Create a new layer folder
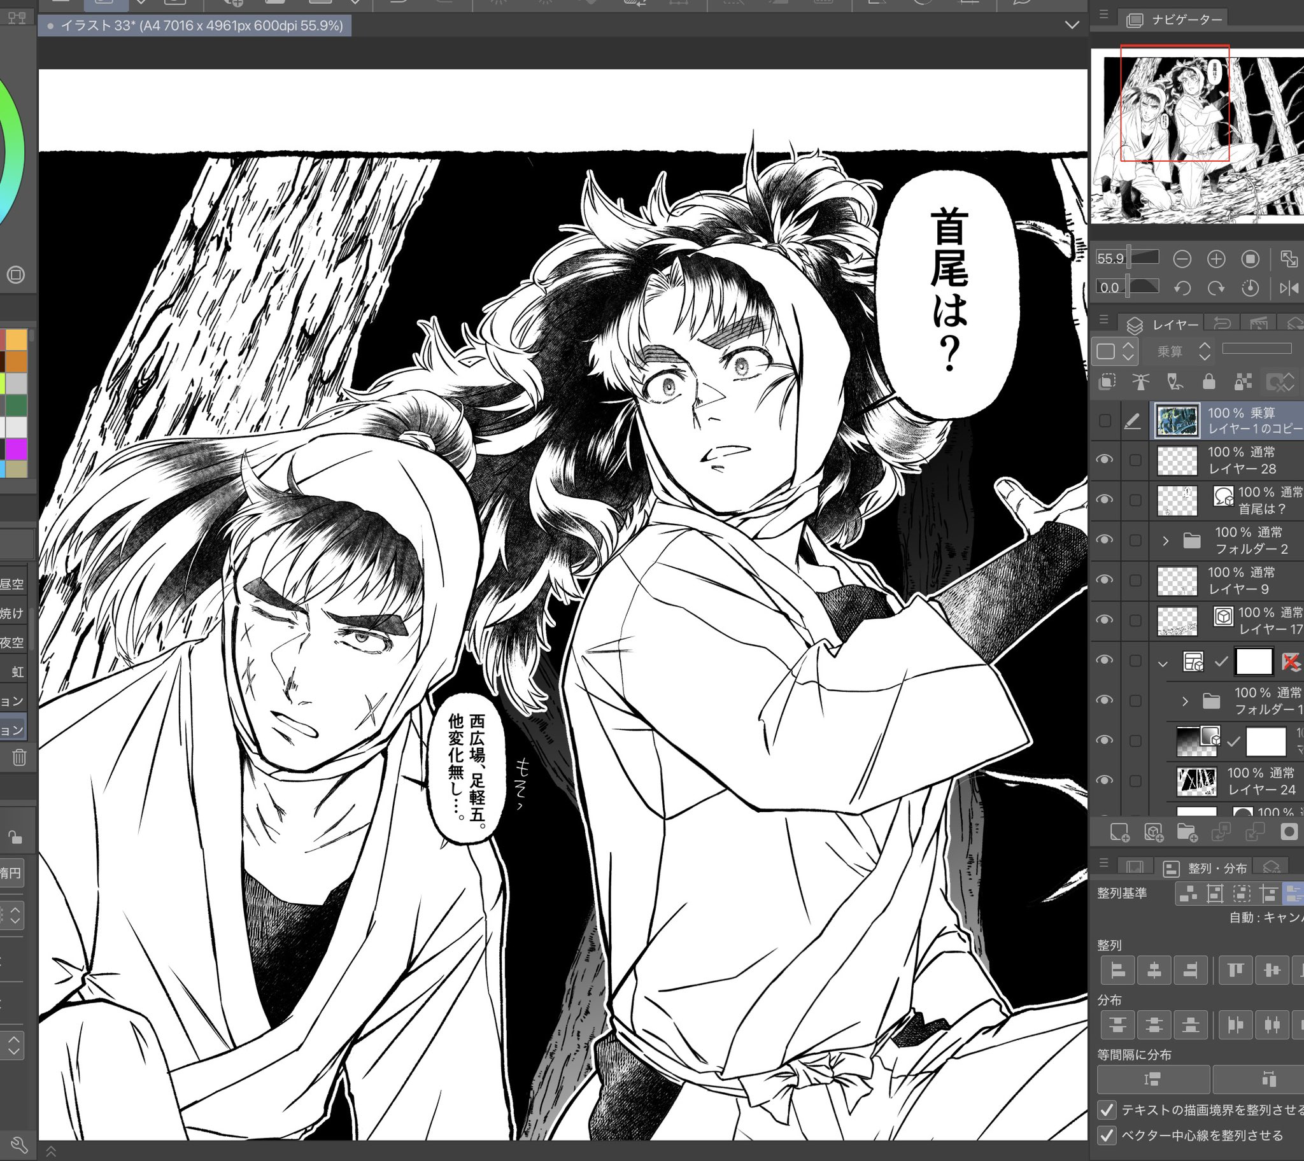 pyautogui.click(x=1187, y=833)
